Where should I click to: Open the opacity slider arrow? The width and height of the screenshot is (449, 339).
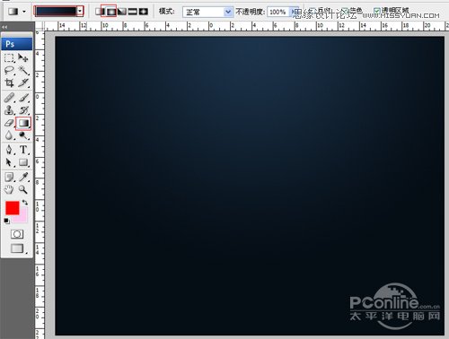(x=293, y=12)
